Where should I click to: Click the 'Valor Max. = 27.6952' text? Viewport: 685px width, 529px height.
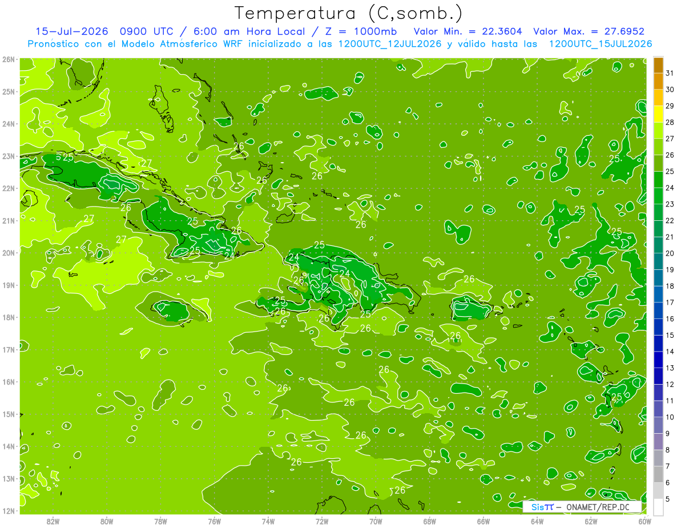(589, 31)
